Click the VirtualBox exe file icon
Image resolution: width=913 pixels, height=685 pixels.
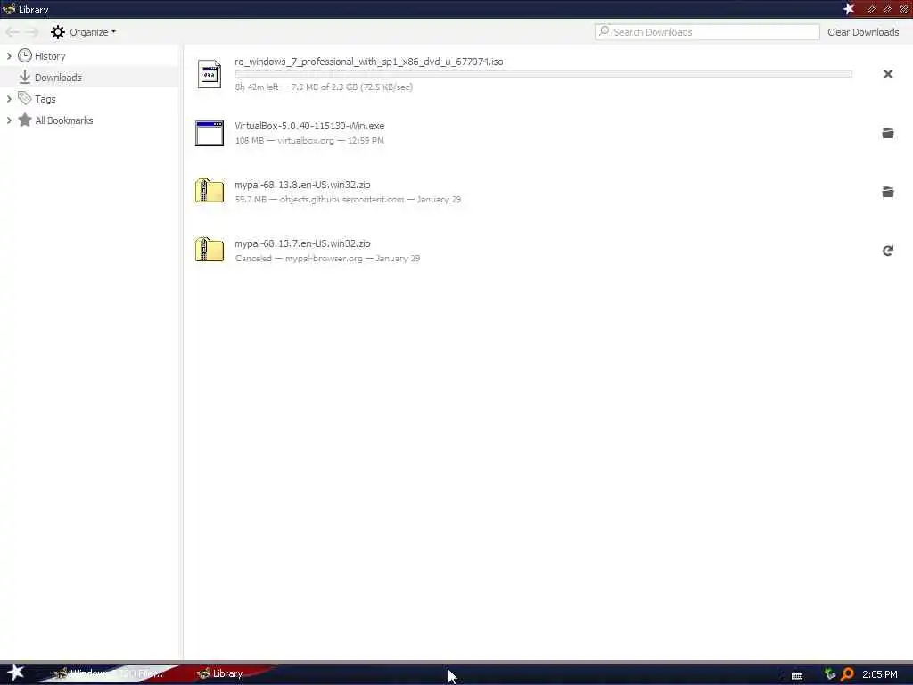pos(209,133)
